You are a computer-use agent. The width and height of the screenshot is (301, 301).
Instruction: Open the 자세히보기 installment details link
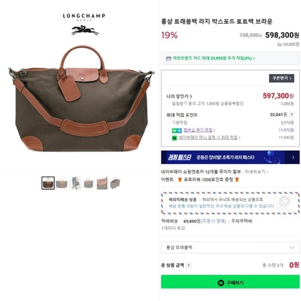(256, 171)
